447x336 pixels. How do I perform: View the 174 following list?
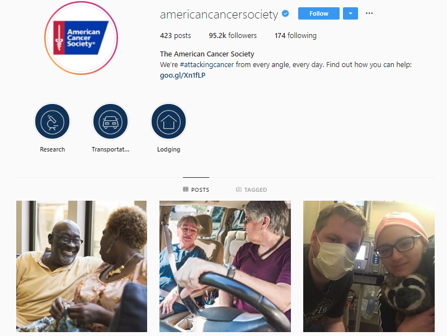pos(295,36)
